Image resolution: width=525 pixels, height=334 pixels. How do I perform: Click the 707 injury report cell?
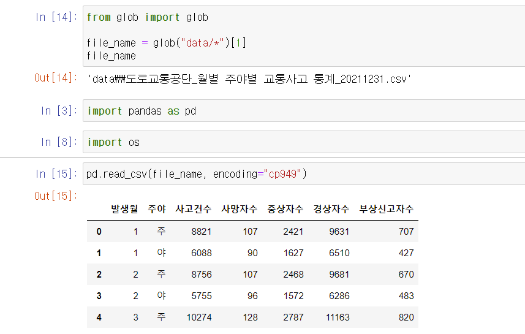[x=406, y=232]
